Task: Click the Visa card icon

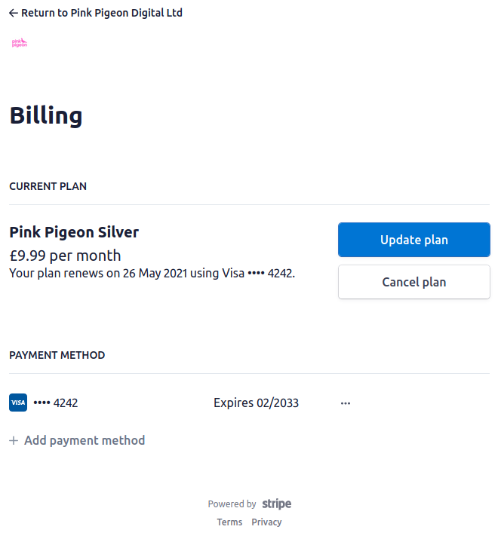Action: tap(18, 403)
